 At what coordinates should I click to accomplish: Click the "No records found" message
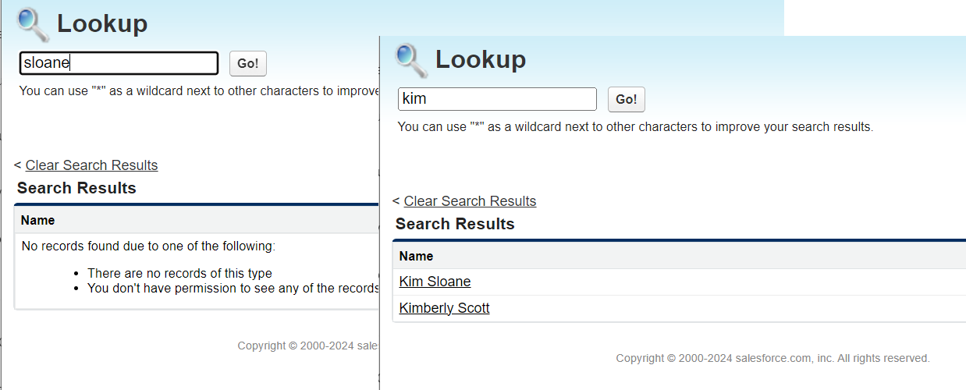148,246
